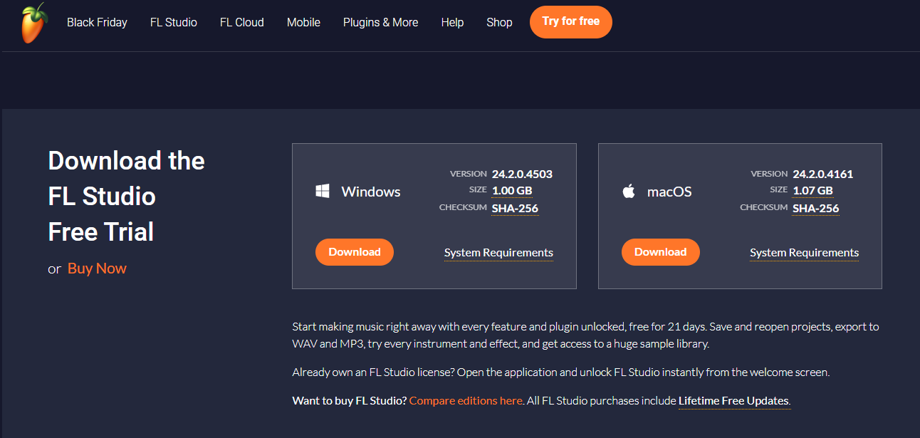920x438 pixels.
Task: Click the Lifetime Free Updates link
Action: pyautogui.click(x=733, y=400)
